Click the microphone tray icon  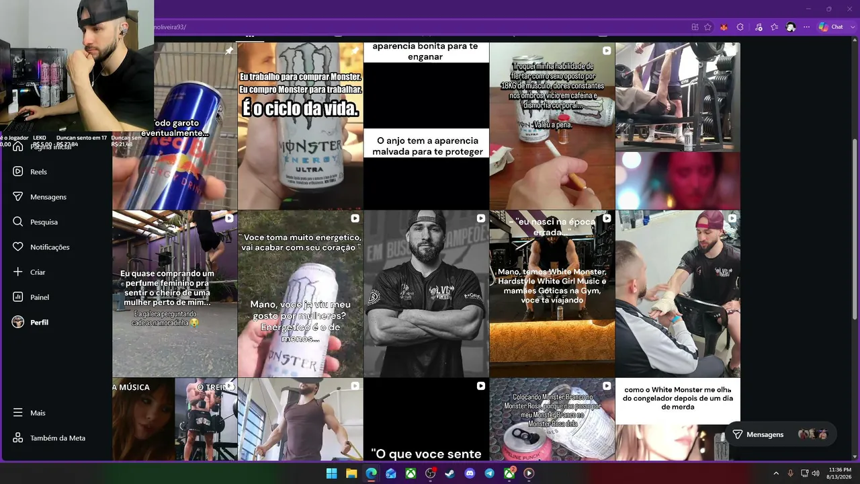click(791, 473)
